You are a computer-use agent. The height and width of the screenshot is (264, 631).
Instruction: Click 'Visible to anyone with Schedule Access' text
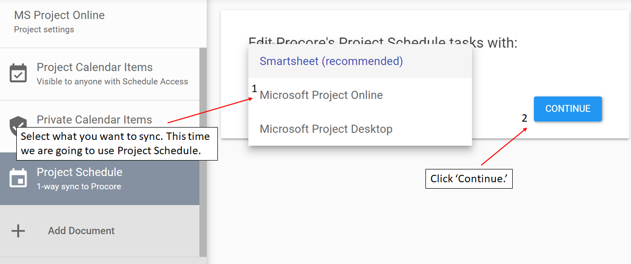point(112,82)
